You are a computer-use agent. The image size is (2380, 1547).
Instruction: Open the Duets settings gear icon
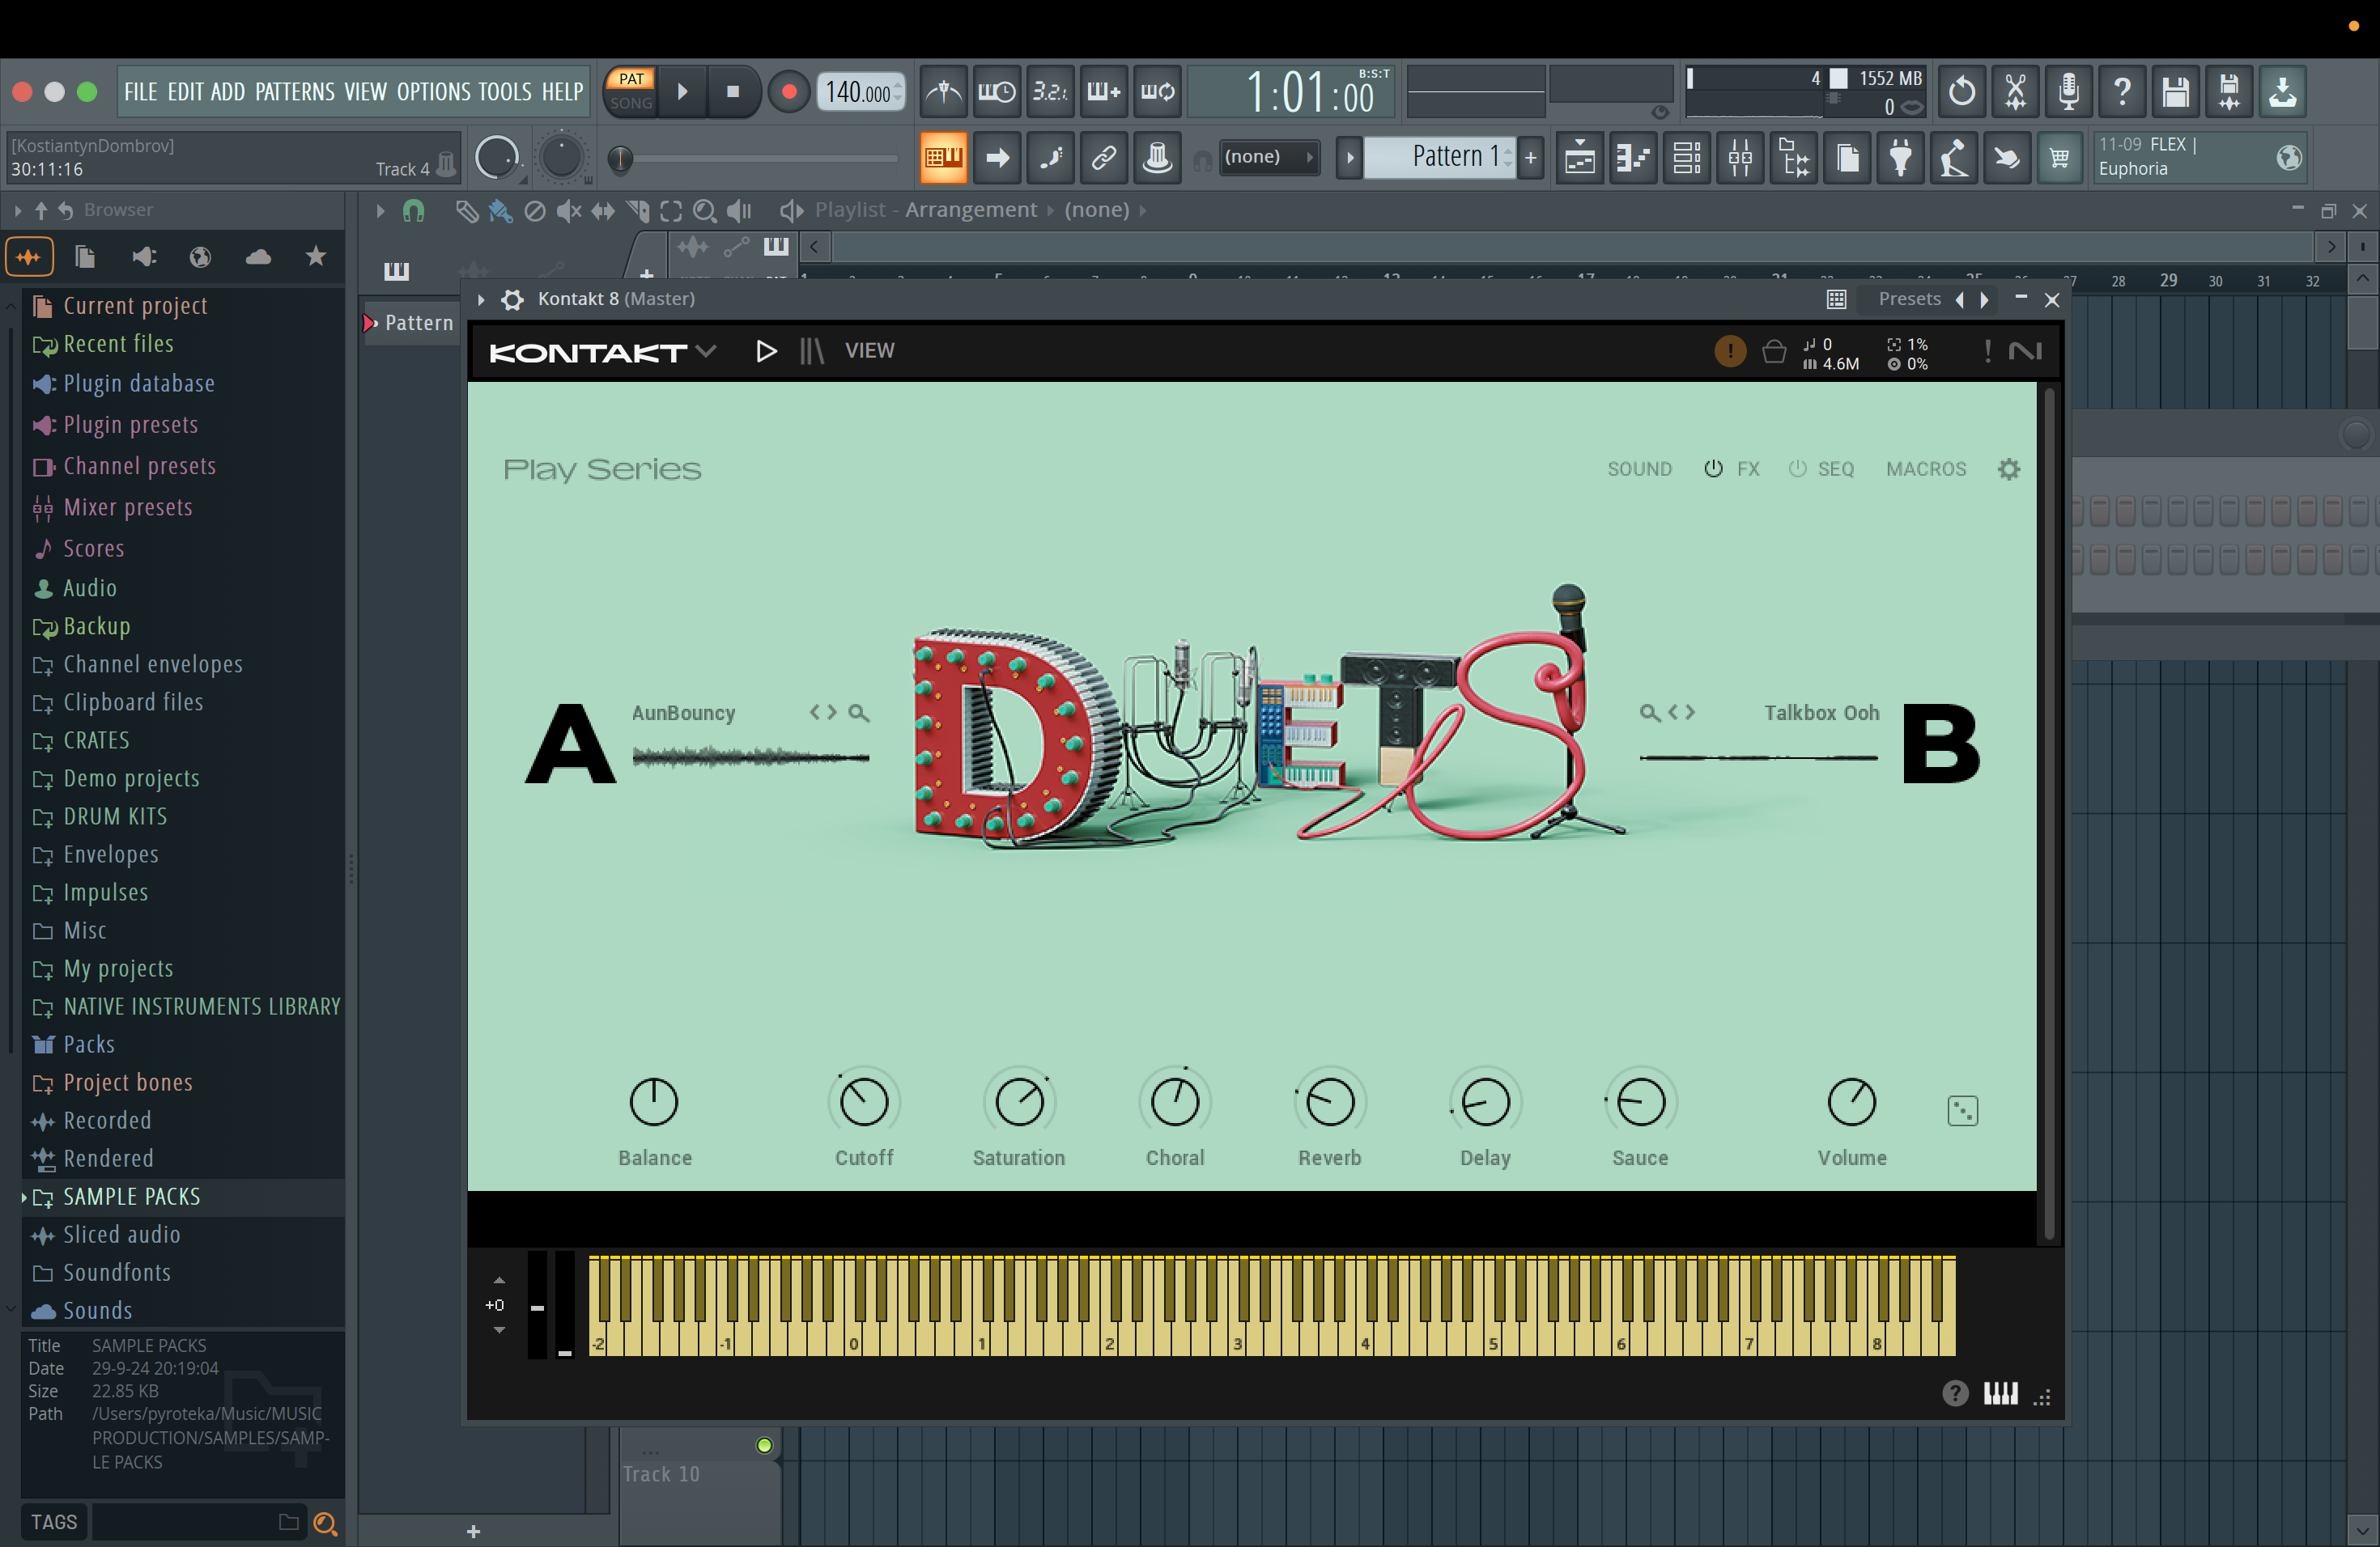coord(2009,468)
